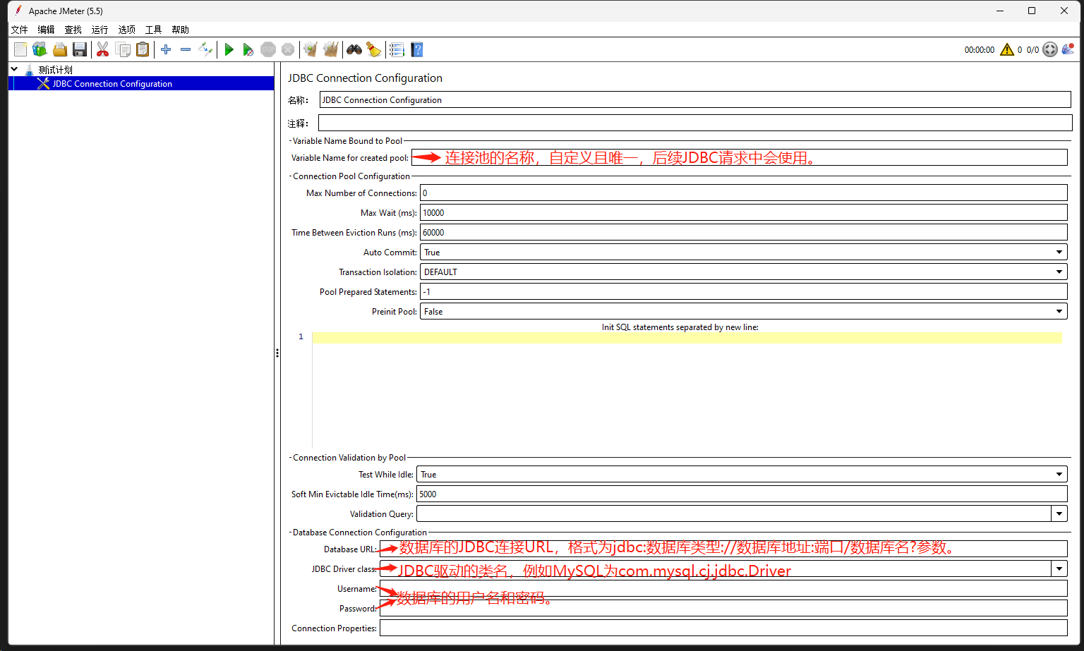Image resolution: width=1084 pixels, height=651 pixels.
Task: Expand all nodes with plus icon
Action: click(x=166, y=49)
